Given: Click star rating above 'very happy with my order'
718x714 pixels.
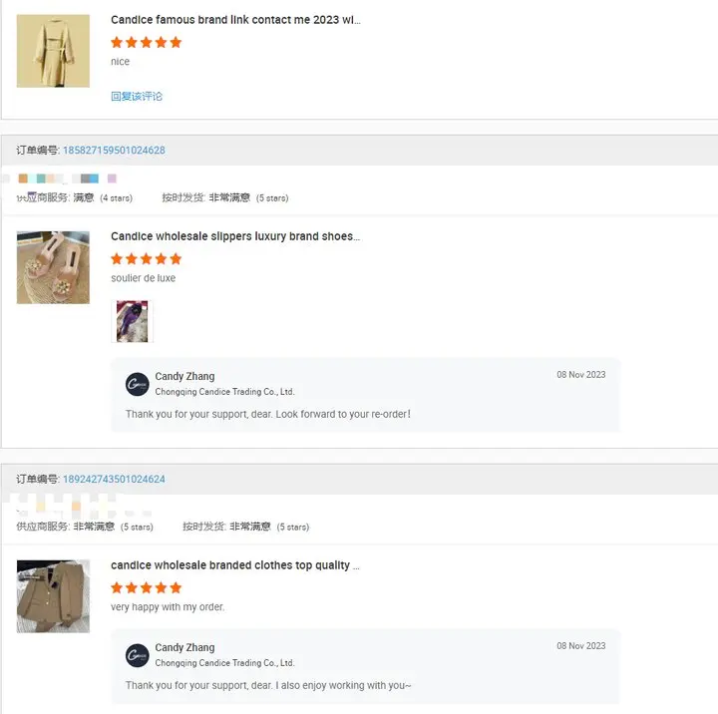Looking at the screenshot, I should pyautogui.click(x=146, y=588).
